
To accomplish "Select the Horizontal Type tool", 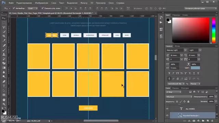I will pos(4,86).
